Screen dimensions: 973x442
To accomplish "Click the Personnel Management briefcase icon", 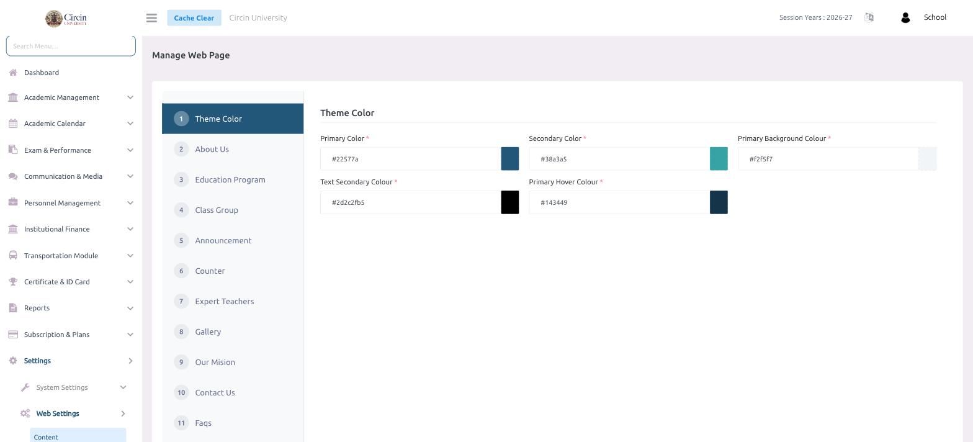I will [x=13, y=202].
